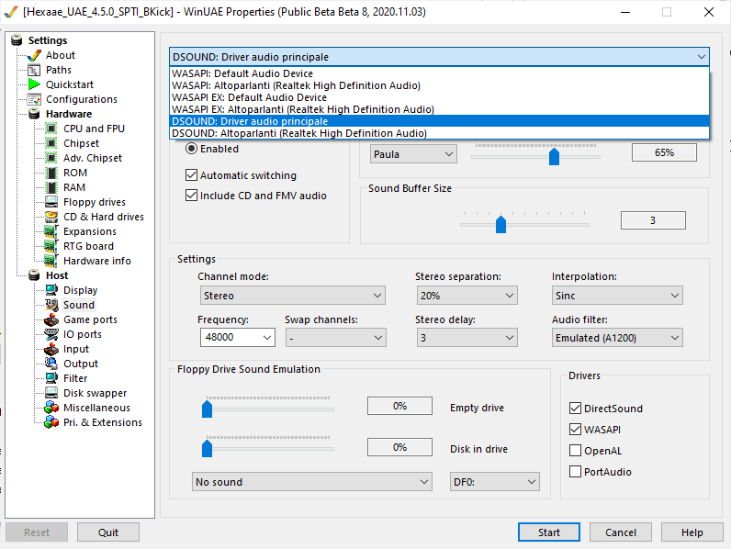Open the No sound floppy dropdown
This screenshot has width=731, height=549.
click(312, 482)
